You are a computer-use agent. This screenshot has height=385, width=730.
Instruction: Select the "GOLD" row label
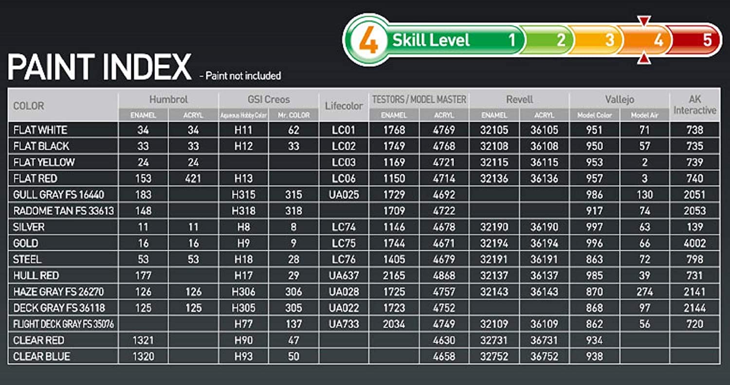coord(26,243)
